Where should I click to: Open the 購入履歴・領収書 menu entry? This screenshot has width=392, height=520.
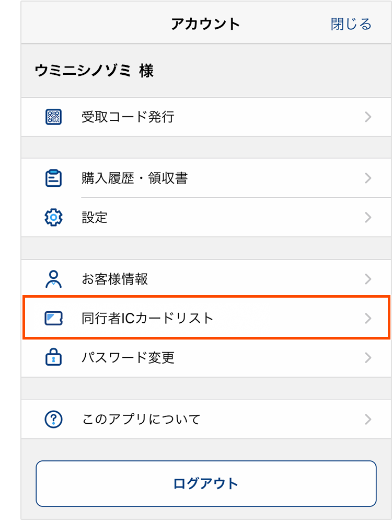pyautogui.click(x=134, y=178)
